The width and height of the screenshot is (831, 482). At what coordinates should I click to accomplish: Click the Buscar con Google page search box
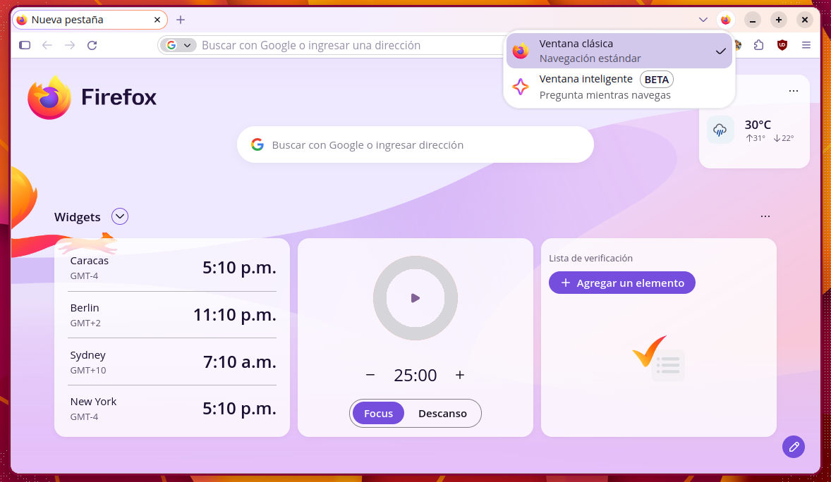[415, 144]
